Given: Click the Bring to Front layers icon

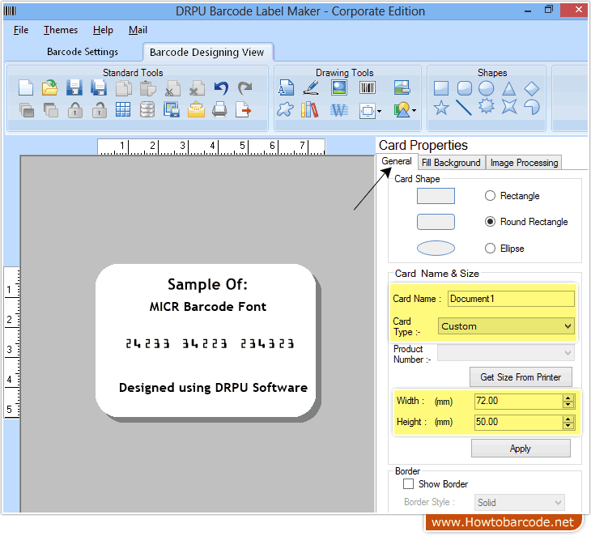Looking at the screenshot, I should [27, 110].
